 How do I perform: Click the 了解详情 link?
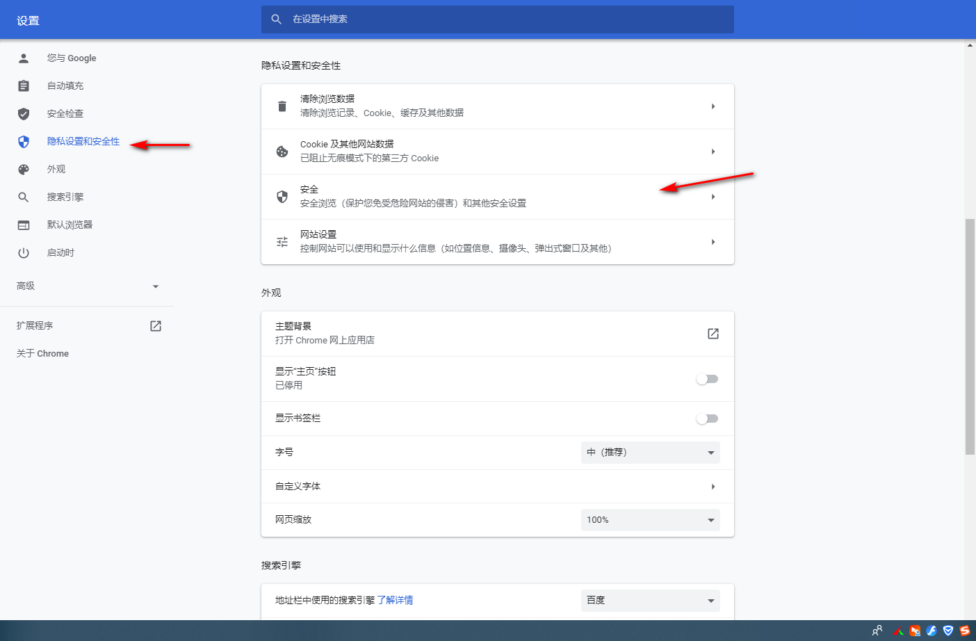pyautogui.click(x=396, y=600)
